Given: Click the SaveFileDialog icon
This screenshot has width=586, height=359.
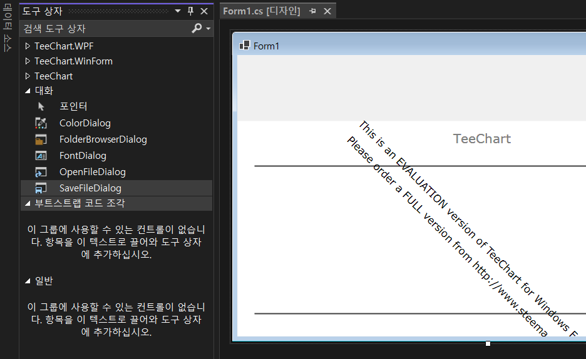Looking at the screenshot, I should coord(41,188).
